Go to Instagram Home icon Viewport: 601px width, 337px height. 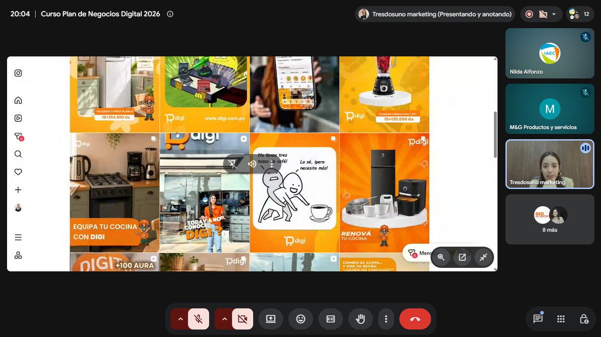pyautogui.click(x=18, y=100)
